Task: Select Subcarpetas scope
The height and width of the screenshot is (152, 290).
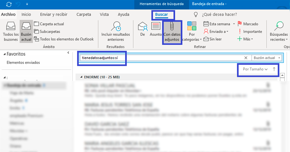Action: [47, 31]
